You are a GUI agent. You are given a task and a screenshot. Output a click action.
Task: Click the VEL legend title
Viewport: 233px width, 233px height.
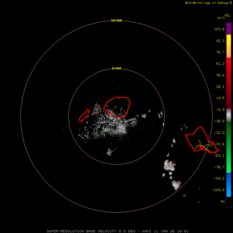click(x=228, y=16)
